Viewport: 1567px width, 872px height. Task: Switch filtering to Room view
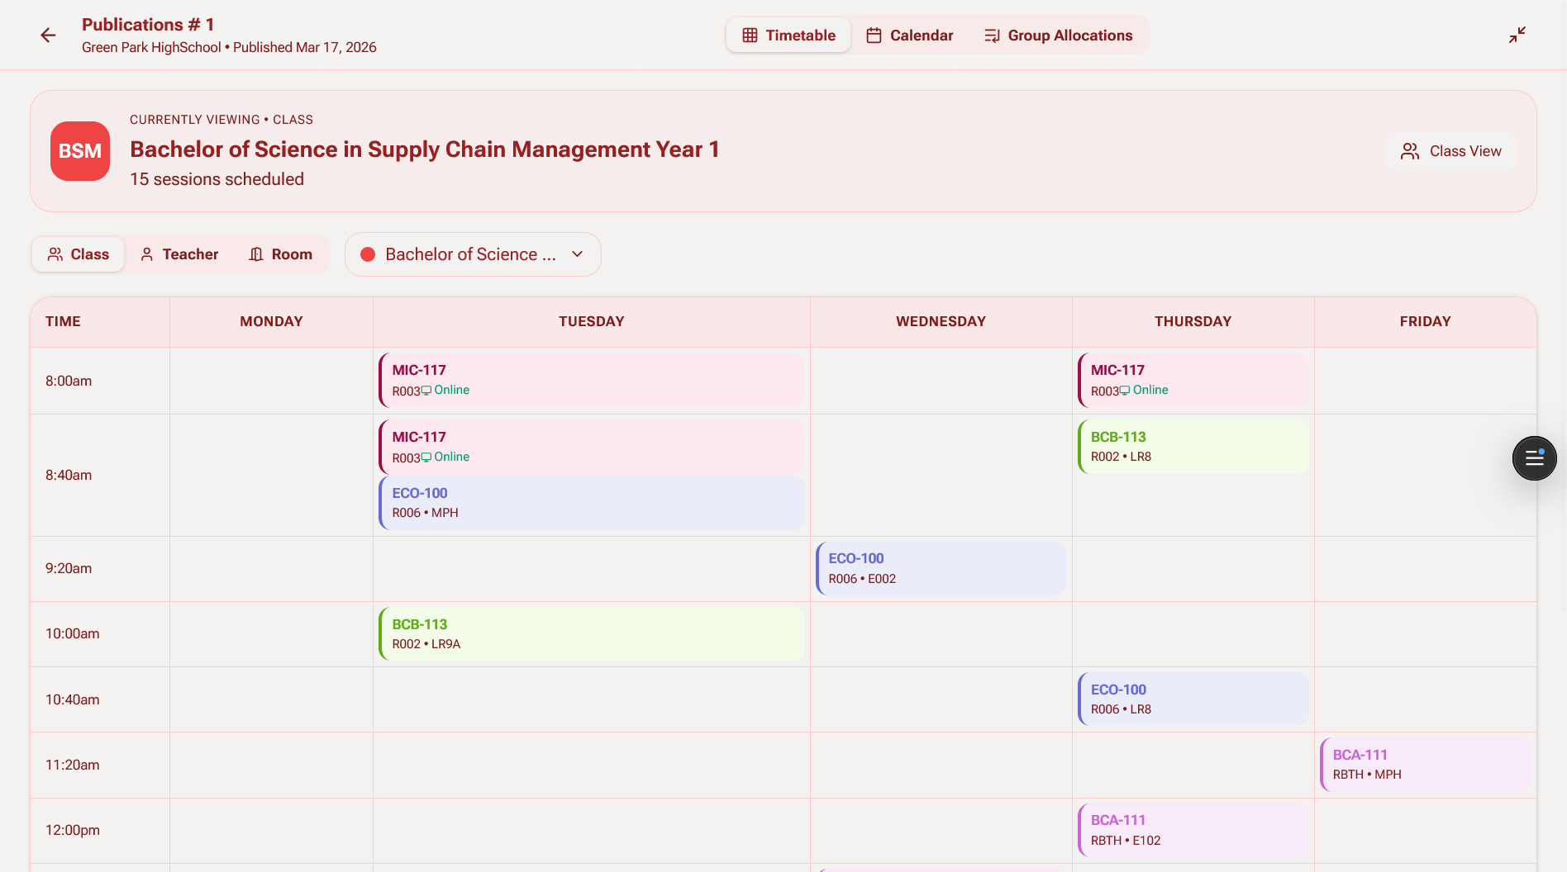pos(282,254)
